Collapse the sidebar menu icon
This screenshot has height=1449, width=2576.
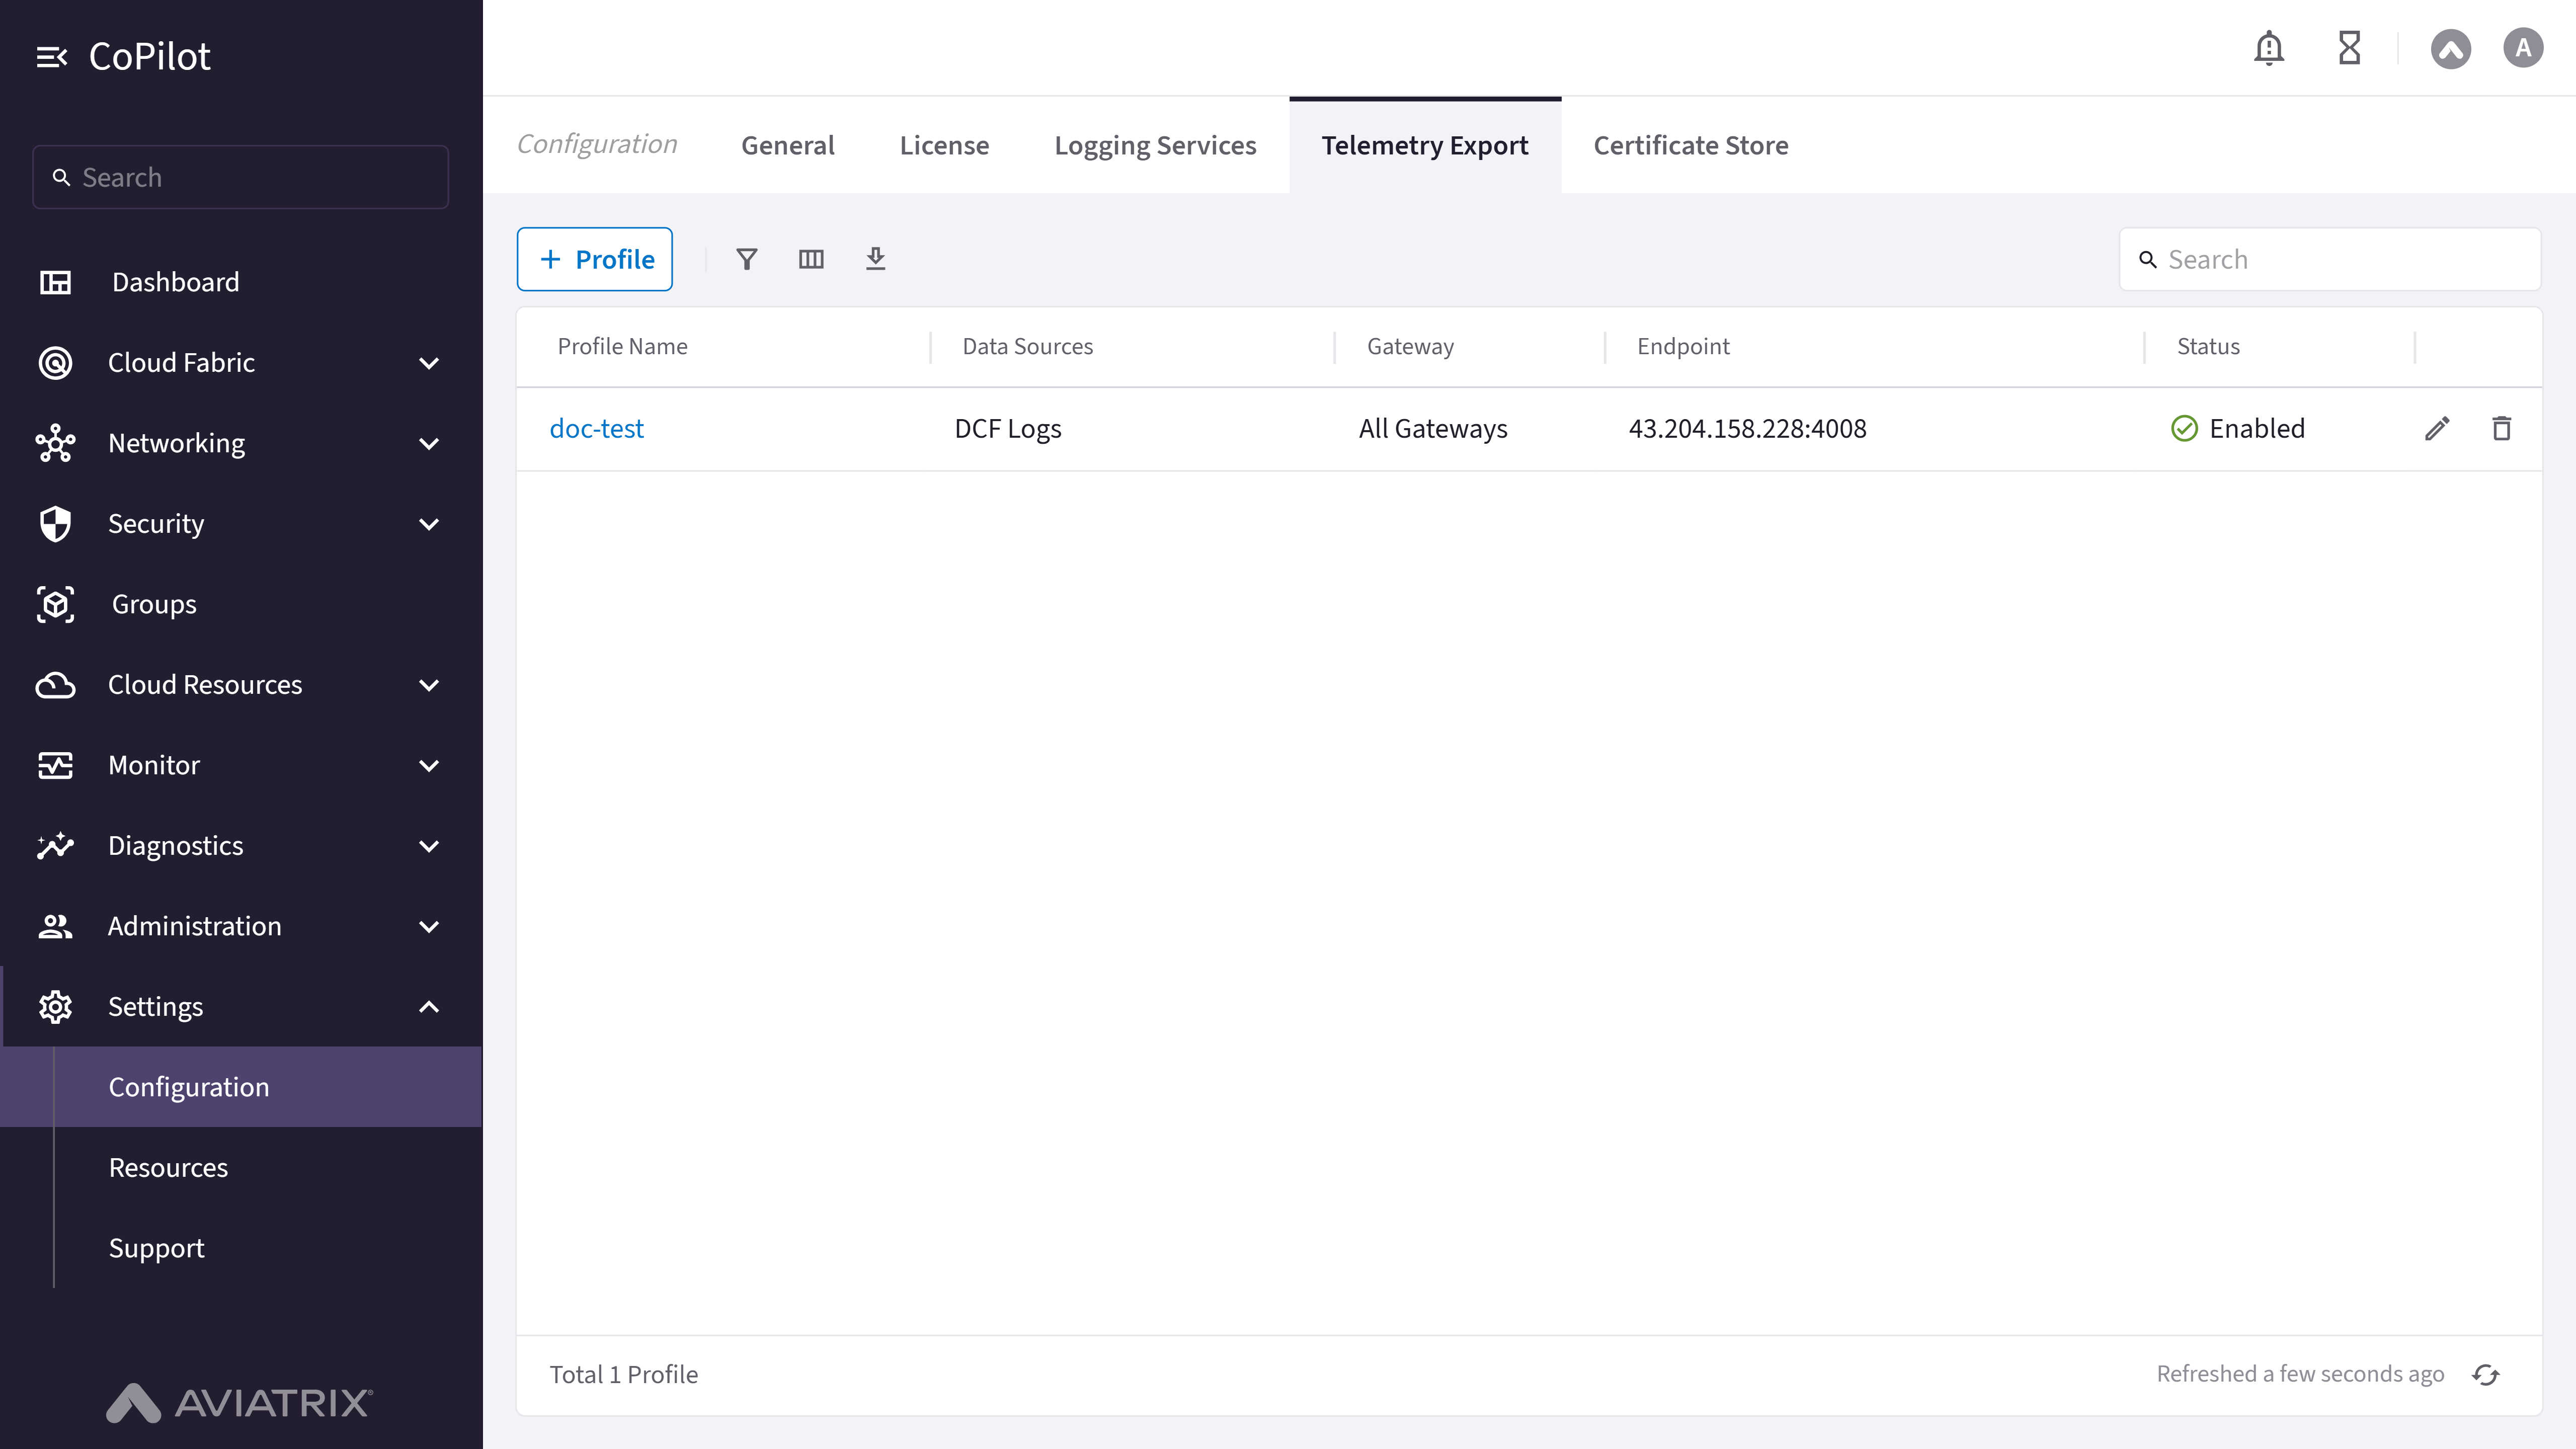(x=52, y=57)
